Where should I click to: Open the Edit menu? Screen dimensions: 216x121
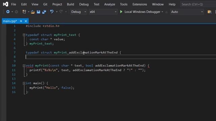click(x=24, y=4)
